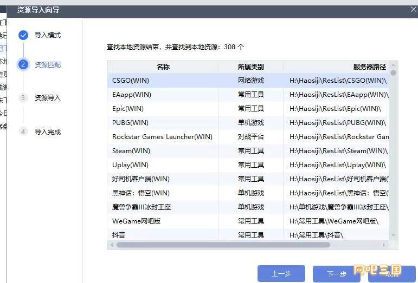Close the 资源导入向导 dialog
The width and height of the screenshot is (418, 283).
coord(413,10)
